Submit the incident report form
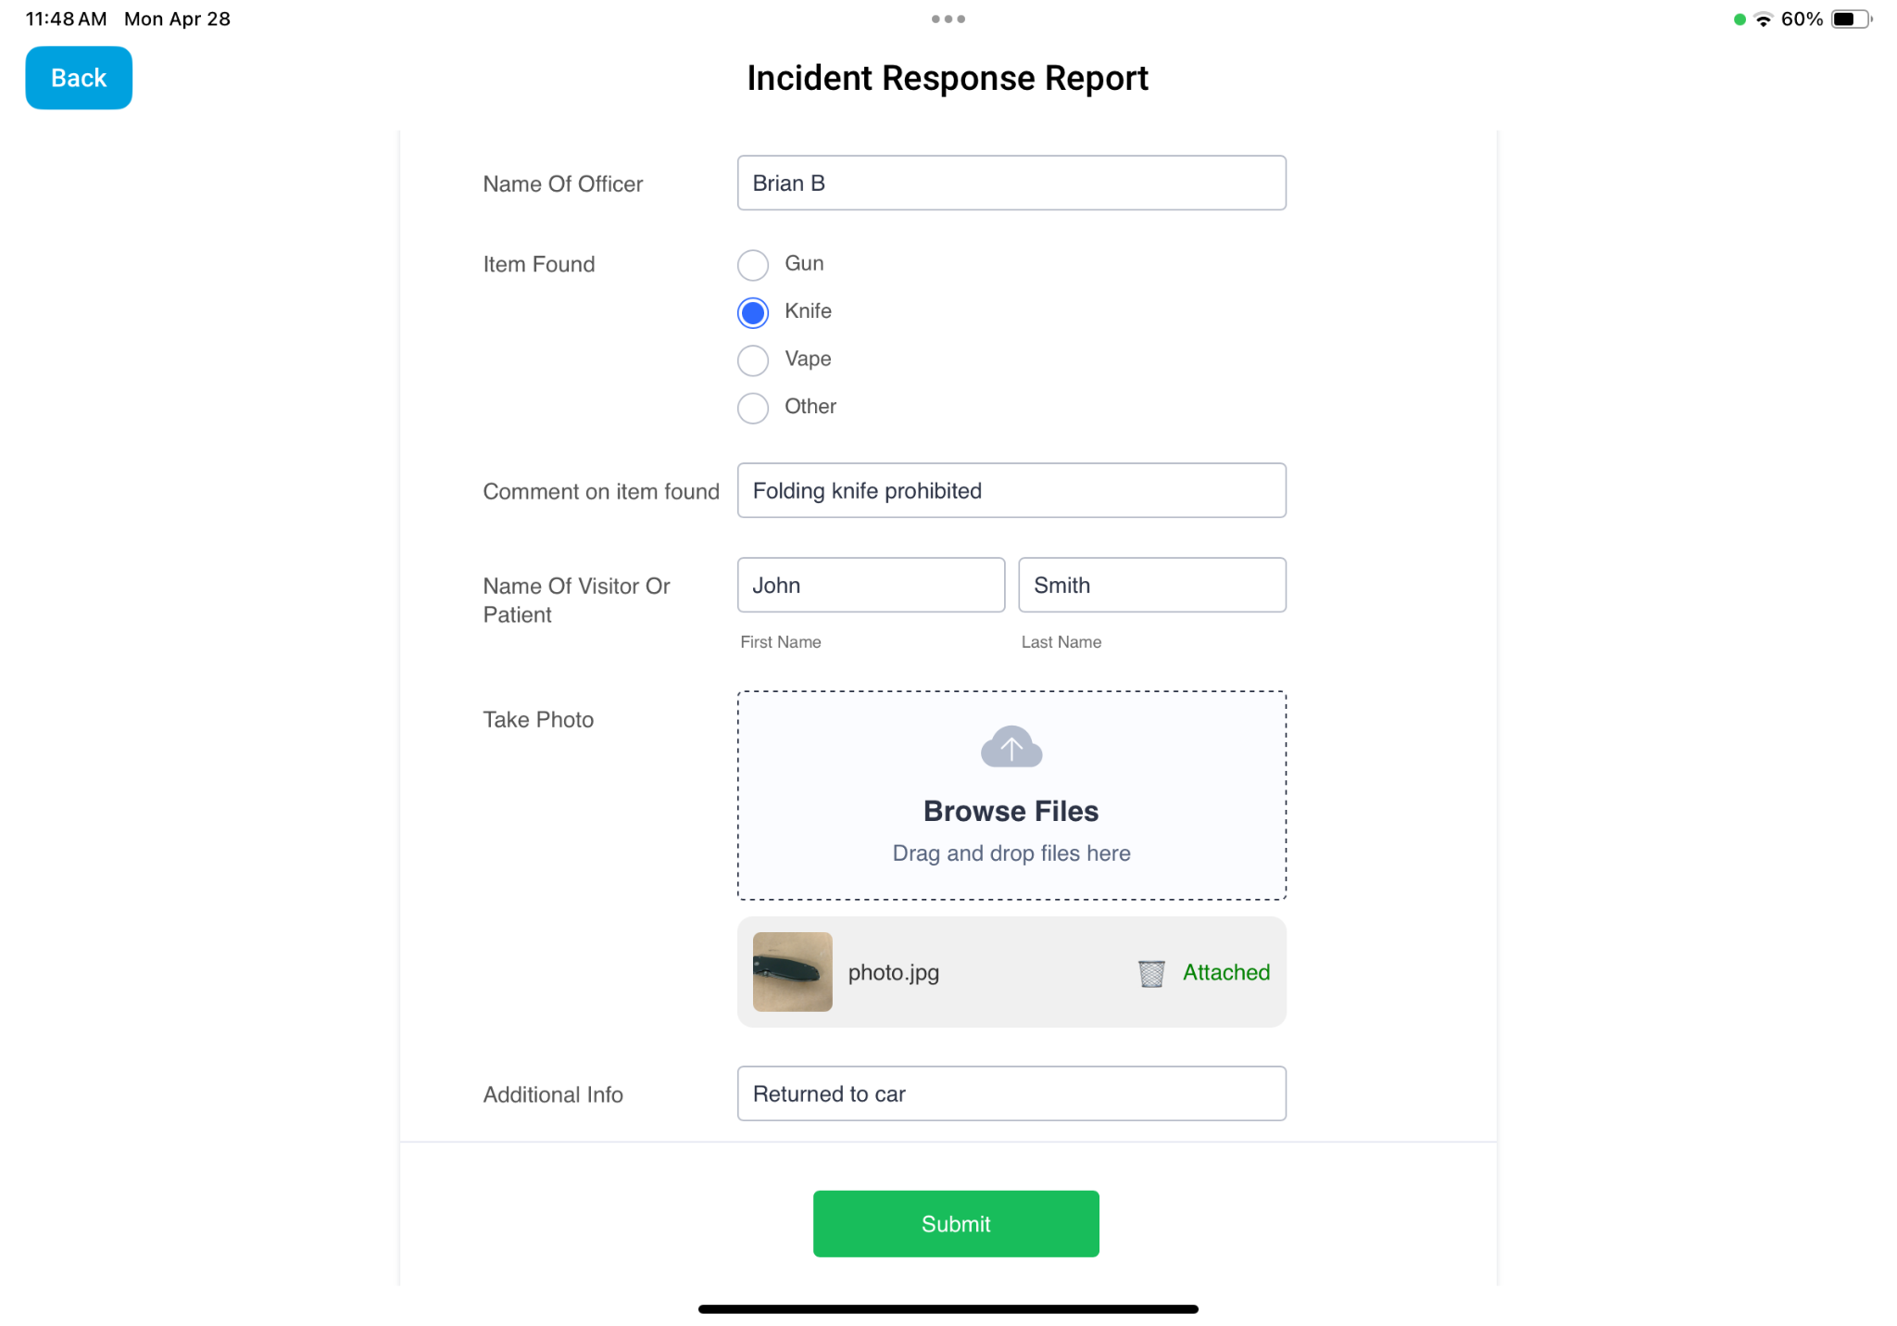Screen dimensions: 1897x1326 (x=955, y=1223)
